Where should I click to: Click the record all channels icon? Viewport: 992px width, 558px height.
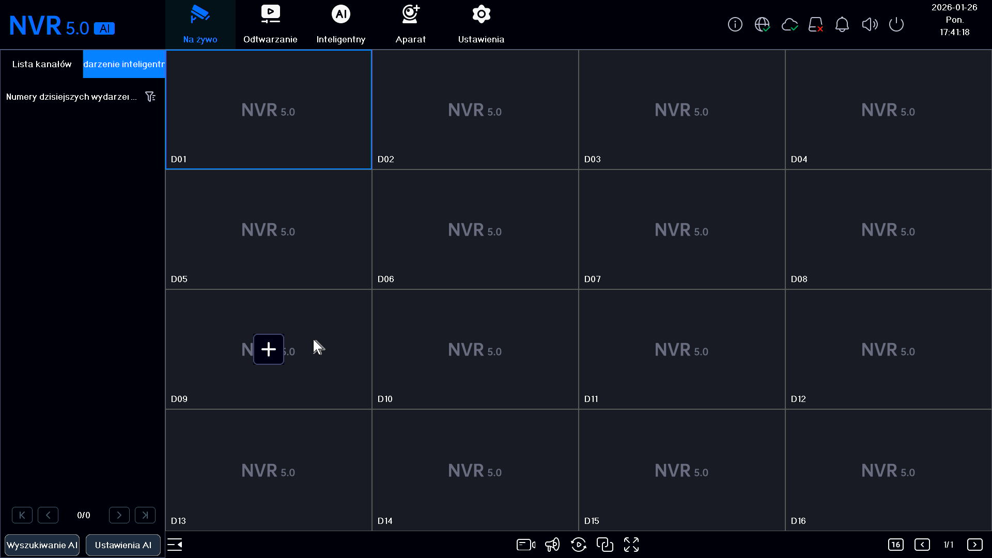coord(526,545)
